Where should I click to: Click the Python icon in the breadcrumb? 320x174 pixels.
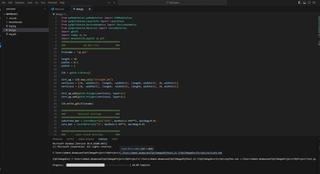point(54,14)
